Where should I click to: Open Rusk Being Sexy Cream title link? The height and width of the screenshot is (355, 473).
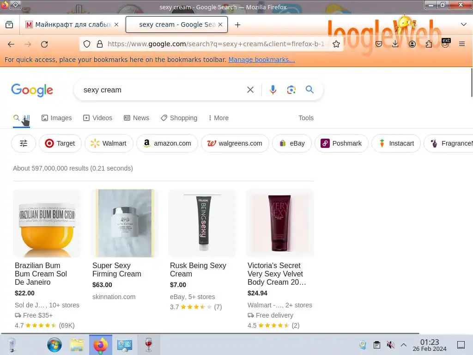198,269
